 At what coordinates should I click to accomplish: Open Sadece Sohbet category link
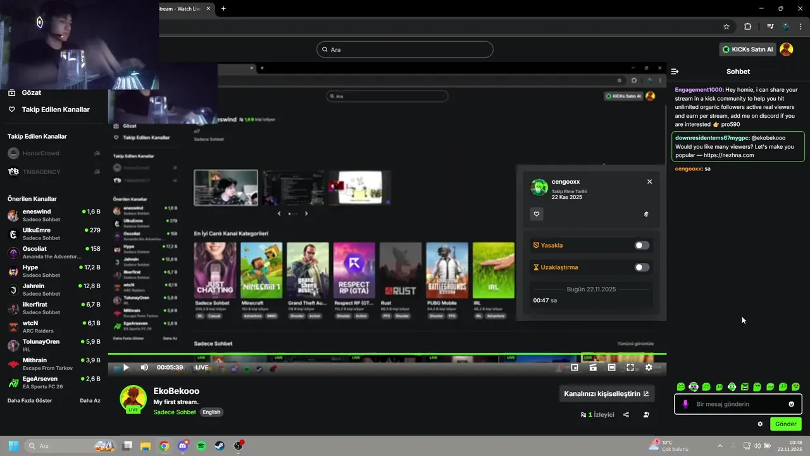[175, 412]
